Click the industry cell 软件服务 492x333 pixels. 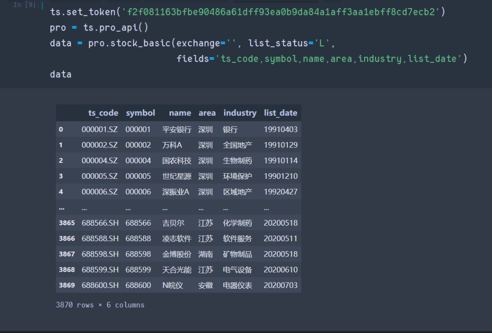237,239
